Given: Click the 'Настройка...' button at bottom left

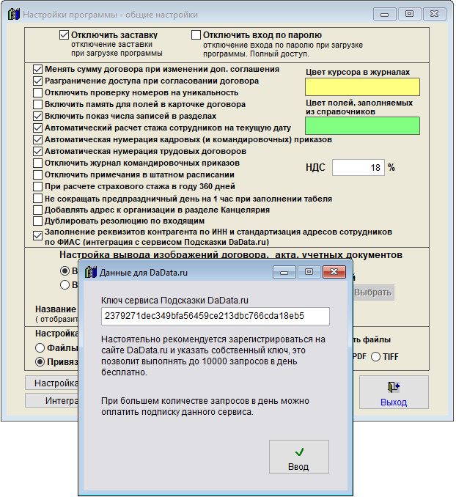Looking at the screenshot, I should (52, 383).
